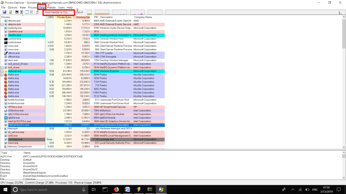Open the File menu
Image resolution: width=346 pixels, height=194 pixels.
click(3, 7)
